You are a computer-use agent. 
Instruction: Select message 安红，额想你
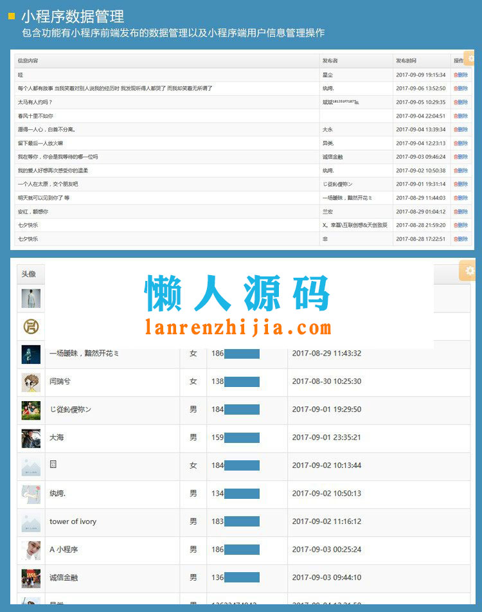33,212
